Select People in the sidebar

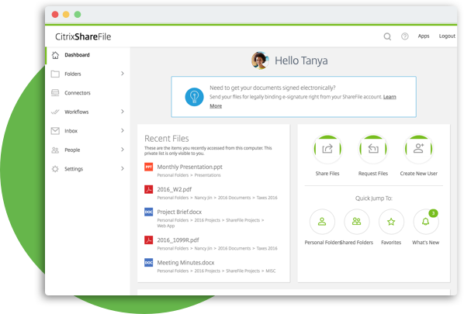[88, 150]
